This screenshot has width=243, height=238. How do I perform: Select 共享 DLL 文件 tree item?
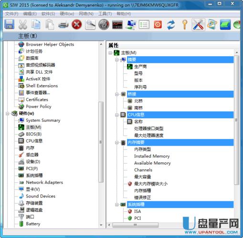click(39, 72)
